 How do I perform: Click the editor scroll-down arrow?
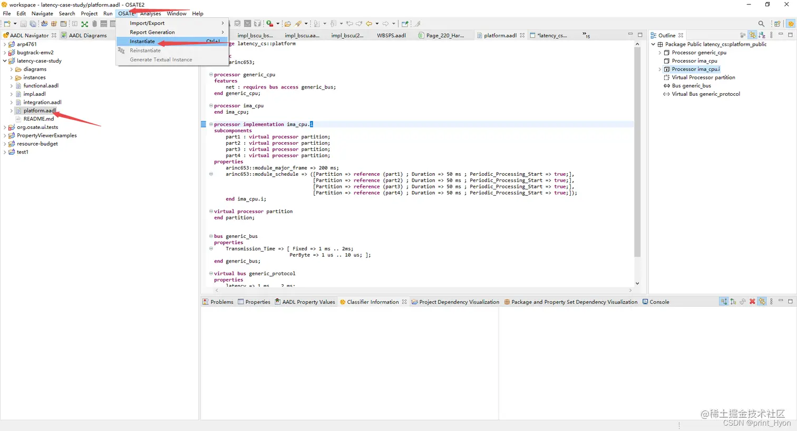pos(637,283)
